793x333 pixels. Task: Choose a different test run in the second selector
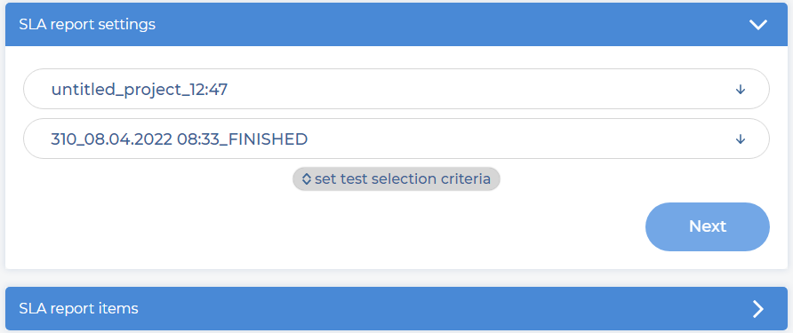pyautogui.click(x=396, y=139)
